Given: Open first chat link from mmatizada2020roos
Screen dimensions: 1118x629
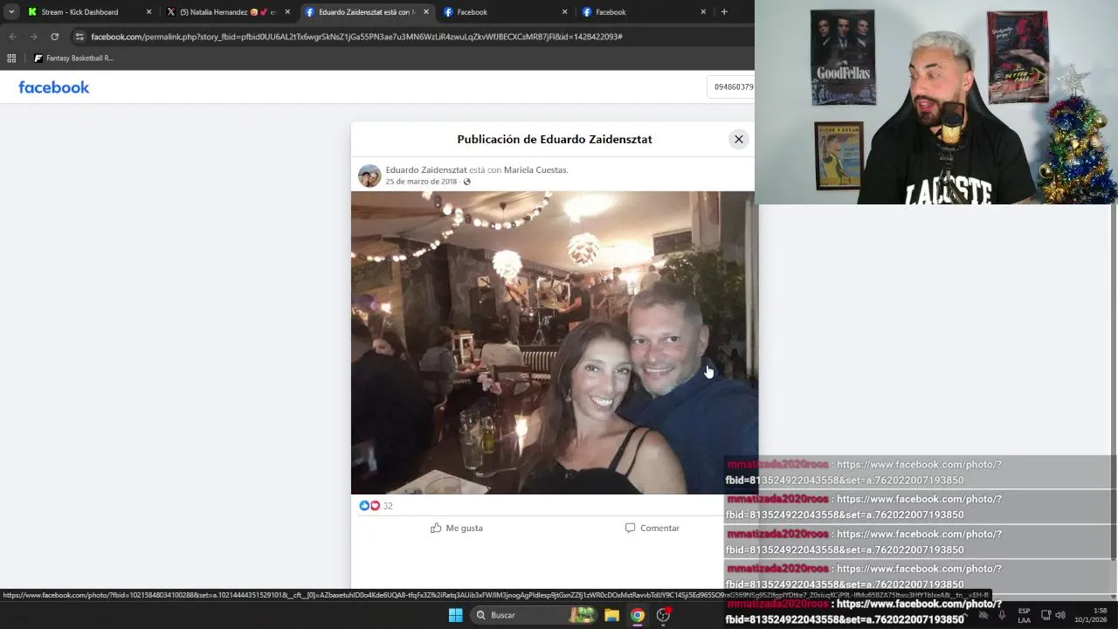Looking at the screenshot, I should point(864,473).
